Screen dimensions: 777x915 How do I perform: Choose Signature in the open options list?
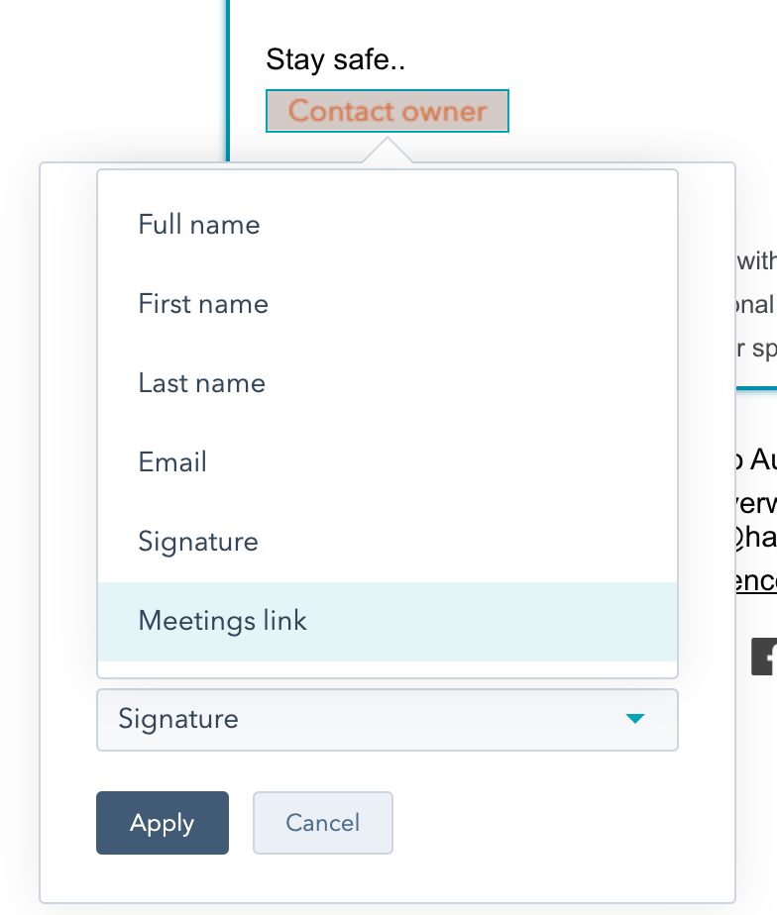coord(198,542)
